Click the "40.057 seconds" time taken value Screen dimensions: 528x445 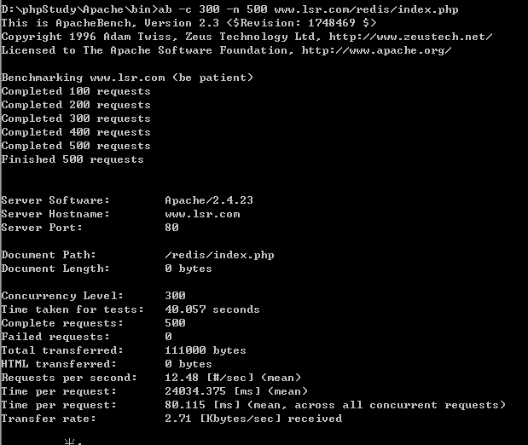(x=212, y=309)
